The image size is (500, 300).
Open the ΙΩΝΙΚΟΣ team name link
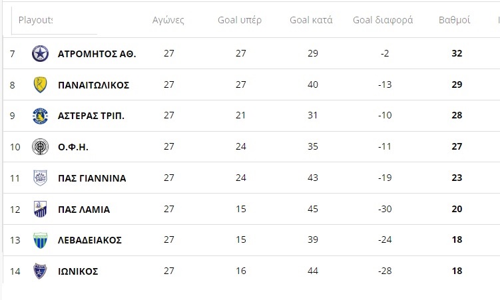78,271
